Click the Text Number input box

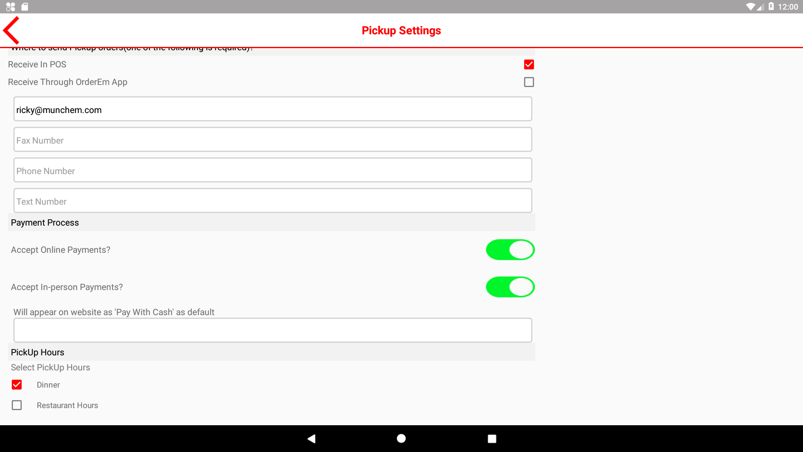(x=273, y=201)
